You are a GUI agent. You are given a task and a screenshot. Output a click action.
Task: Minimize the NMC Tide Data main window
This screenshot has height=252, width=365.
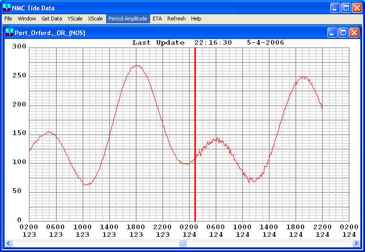[336, 8]
